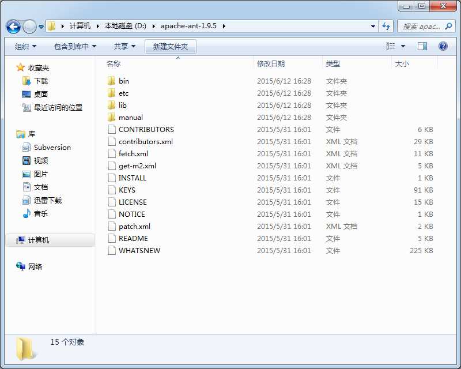Expand the apache-ant-1.9.5 breadcrumb arrow
This screenshot has width=461, height=369.
224,26
